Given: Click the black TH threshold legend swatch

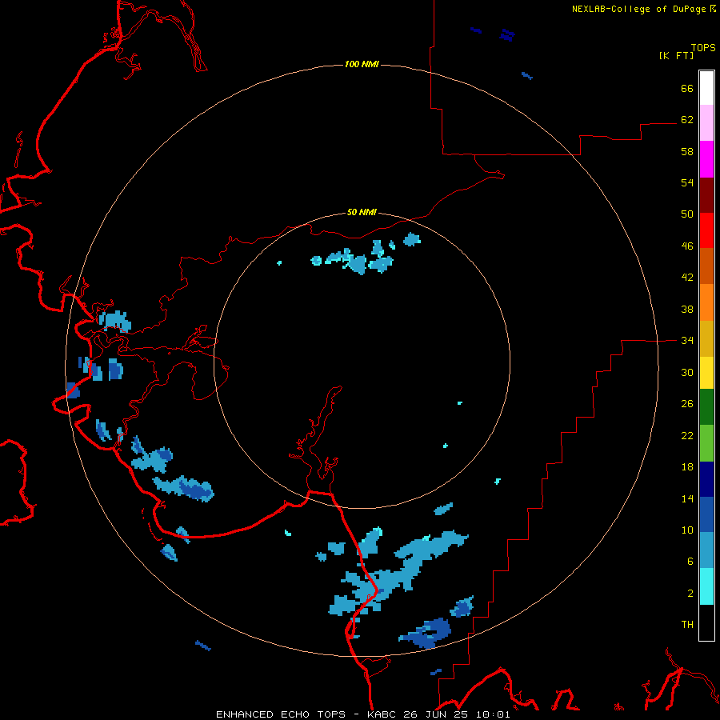Looking at the screenshot, I should coord(706,622).
